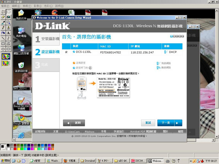
Task: Click the IP address 118.232.156.247
Action: pos(142,52)
